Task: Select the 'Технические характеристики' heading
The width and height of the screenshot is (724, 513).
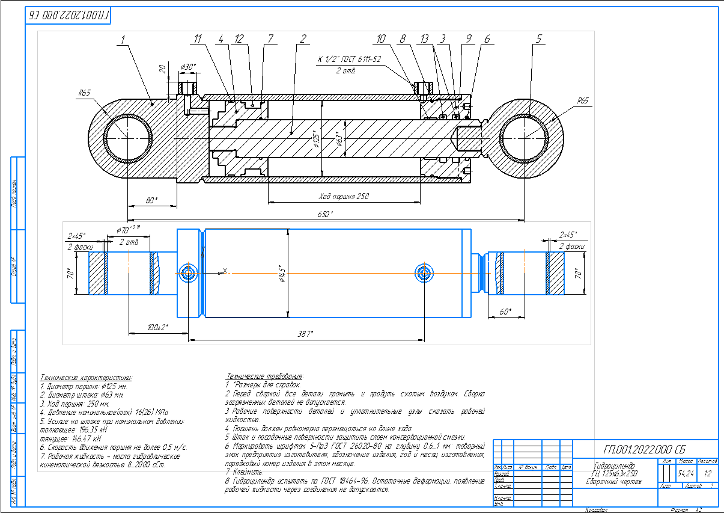Action: 86,376
